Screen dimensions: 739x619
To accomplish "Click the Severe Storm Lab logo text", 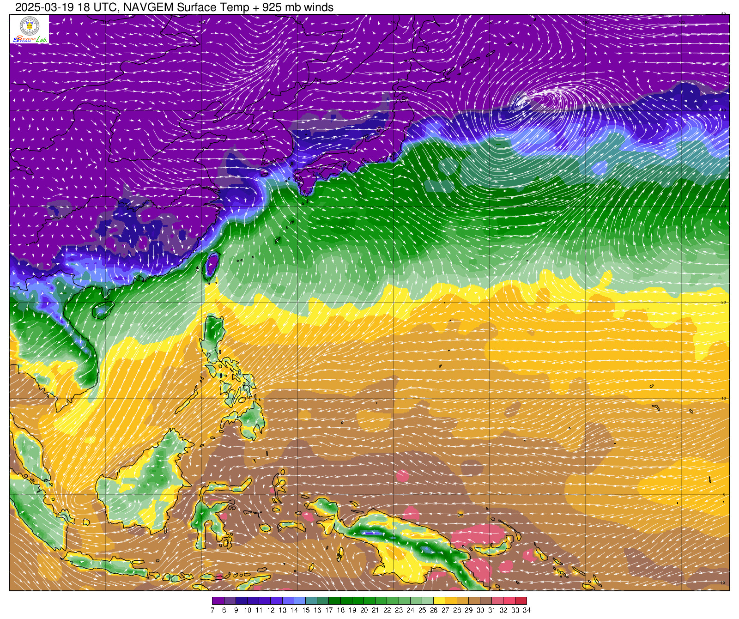I will point(30,40).
